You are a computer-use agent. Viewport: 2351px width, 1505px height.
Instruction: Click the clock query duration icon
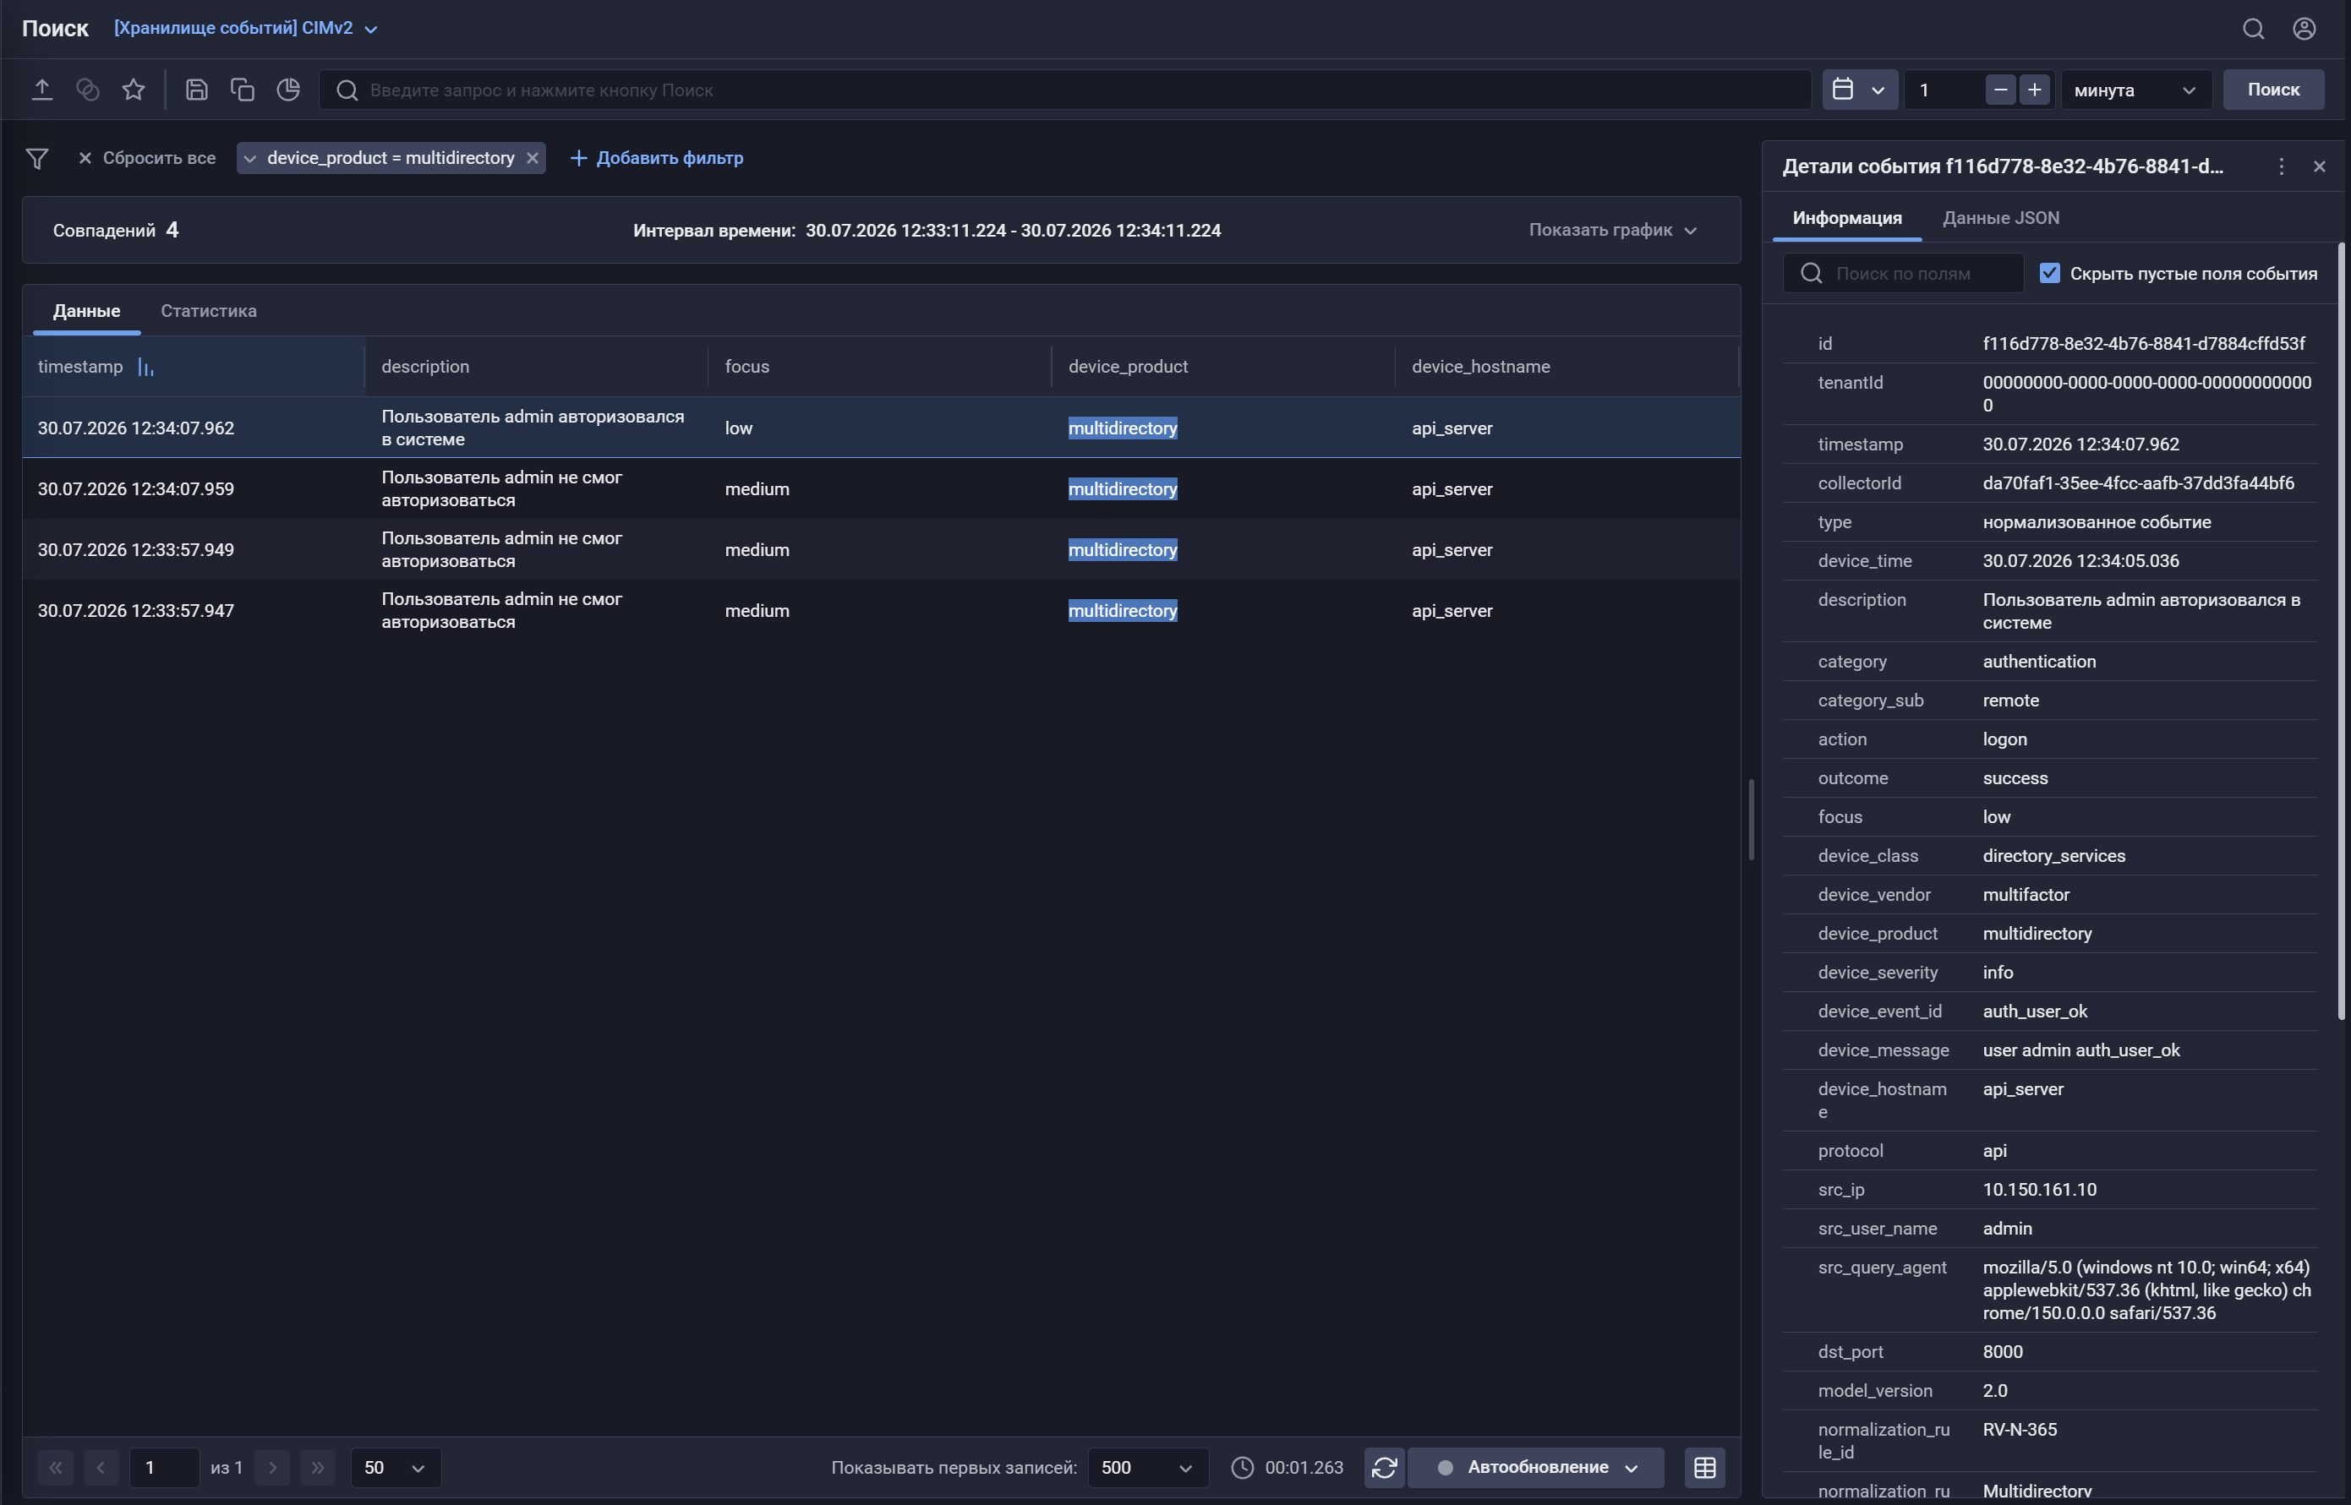[1243, 1468]
